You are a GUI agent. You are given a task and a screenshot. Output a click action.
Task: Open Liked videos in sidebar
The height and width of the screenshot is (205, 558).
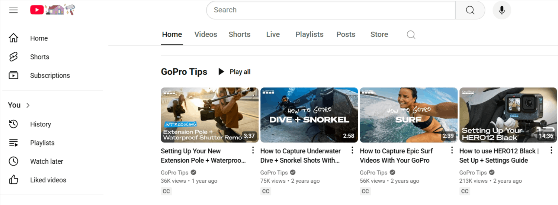click(48, 180)
